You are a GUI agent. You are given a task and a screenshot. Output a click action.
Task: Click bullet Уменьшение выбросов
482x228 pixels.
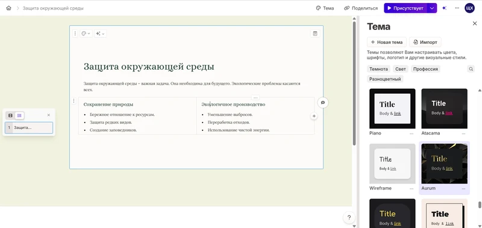[x=230, y=115]
